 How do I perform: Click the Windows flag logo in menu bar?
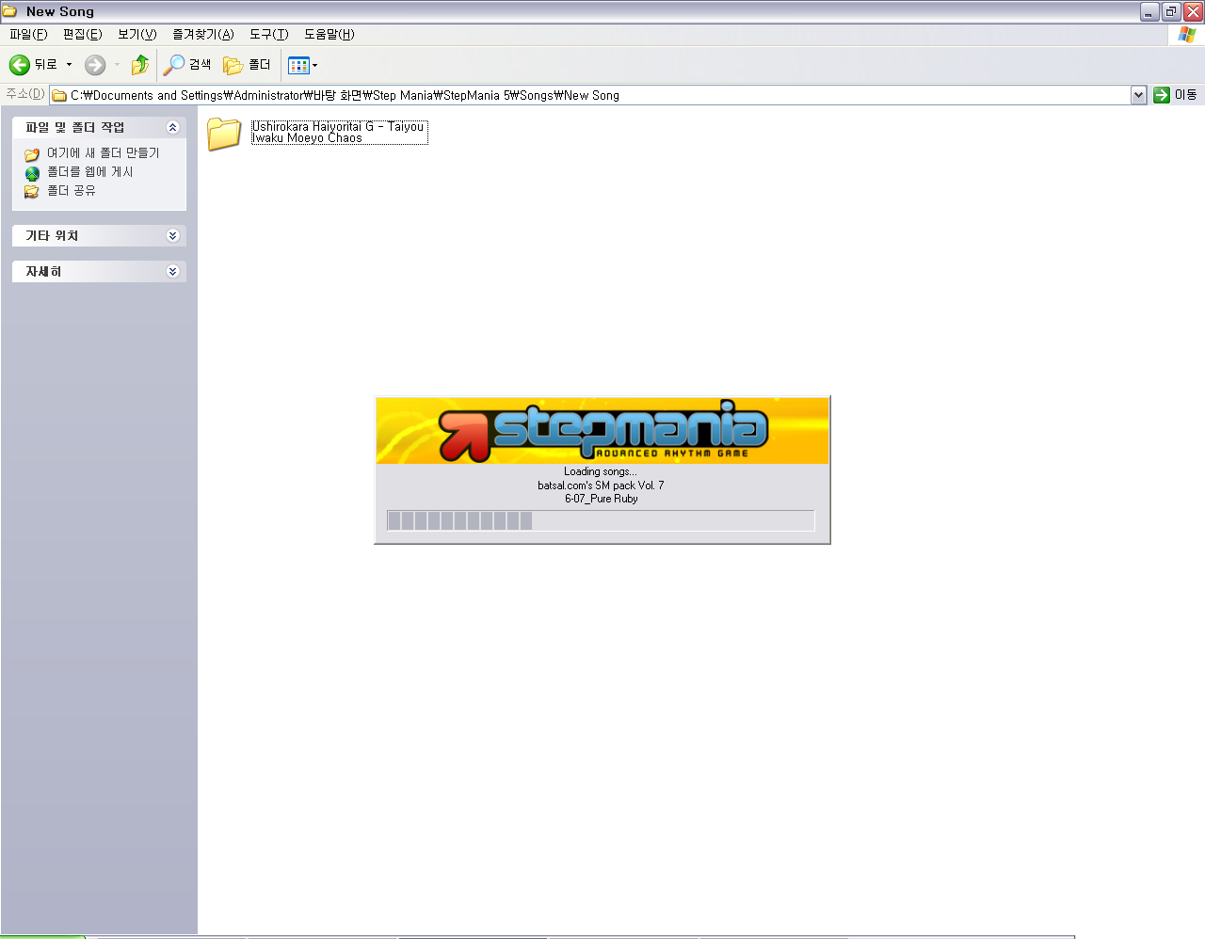pyautogui.click(x=1187, y=35)
